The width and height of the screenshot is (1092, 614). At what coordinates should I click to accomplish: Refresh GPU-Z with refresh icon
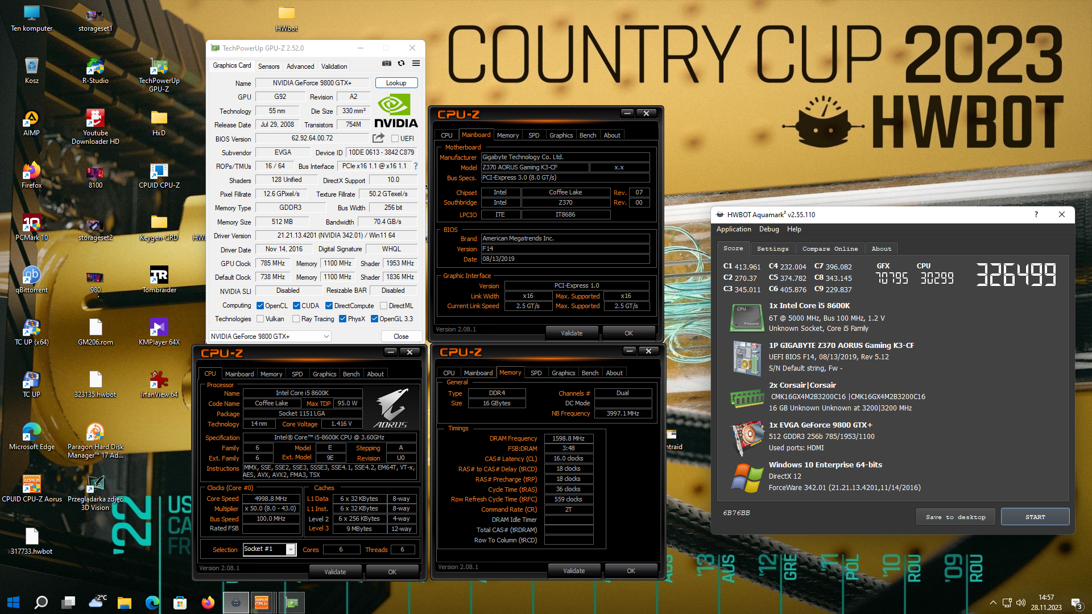tap(402, 63)
